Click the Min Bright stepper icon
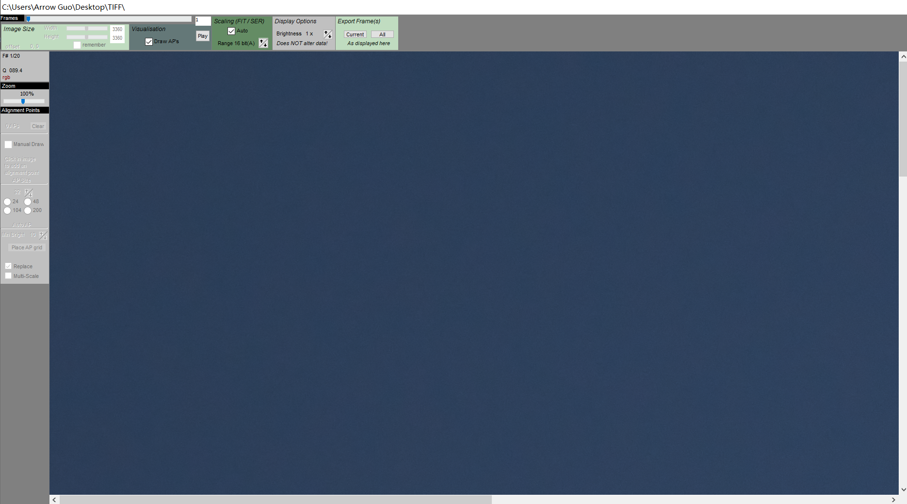This screenshot has width=907, height=504. click(43, 235)
